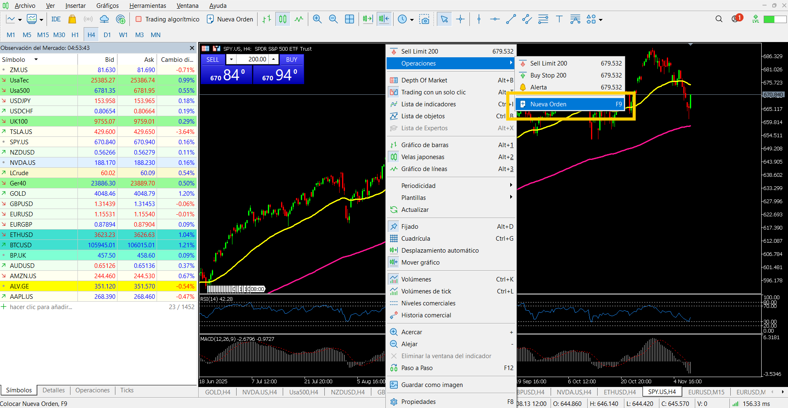Screen dimensions: 788x408
Task: Zoom out the chart with the magnifier icon
Action: [x=333, y=19]
